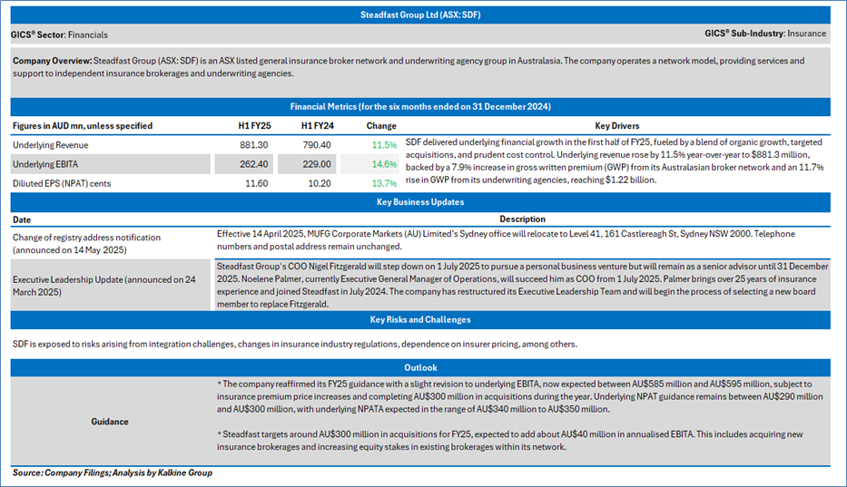Select the Change of registry address notification cell

coord(86,243)
